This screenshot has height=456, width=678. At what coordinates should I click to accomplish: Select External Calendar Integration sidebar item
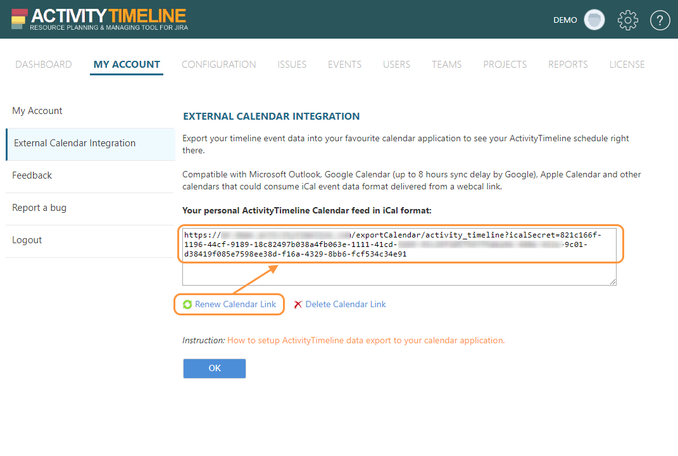click(90, 144)
